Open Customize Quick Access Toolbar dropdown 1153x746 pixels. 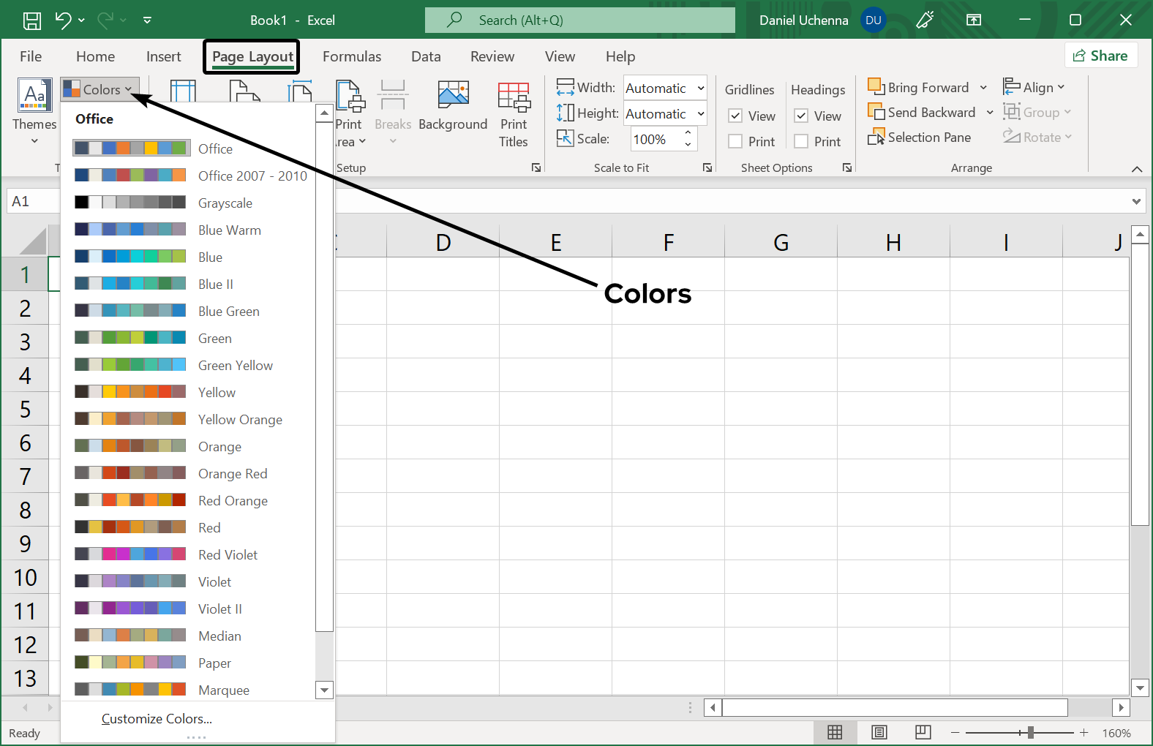(x=147, y=20)
